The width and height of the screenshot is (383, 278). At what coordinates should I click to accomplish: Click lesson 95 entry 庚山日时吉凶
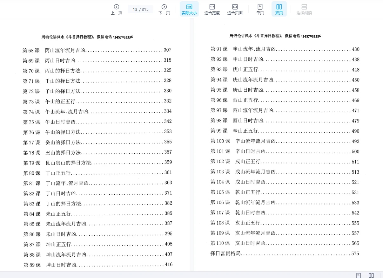pos(285,90)
